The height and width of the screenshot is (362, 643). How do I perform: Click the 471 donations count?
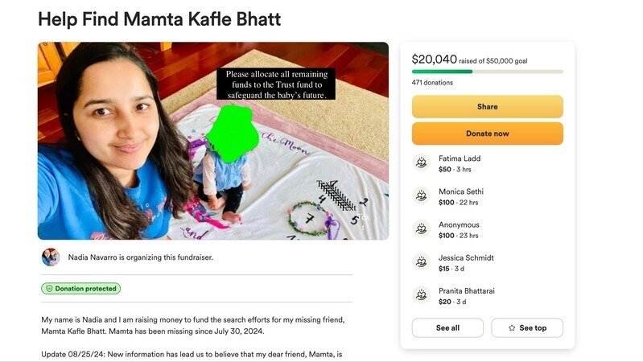click(432, 83)
